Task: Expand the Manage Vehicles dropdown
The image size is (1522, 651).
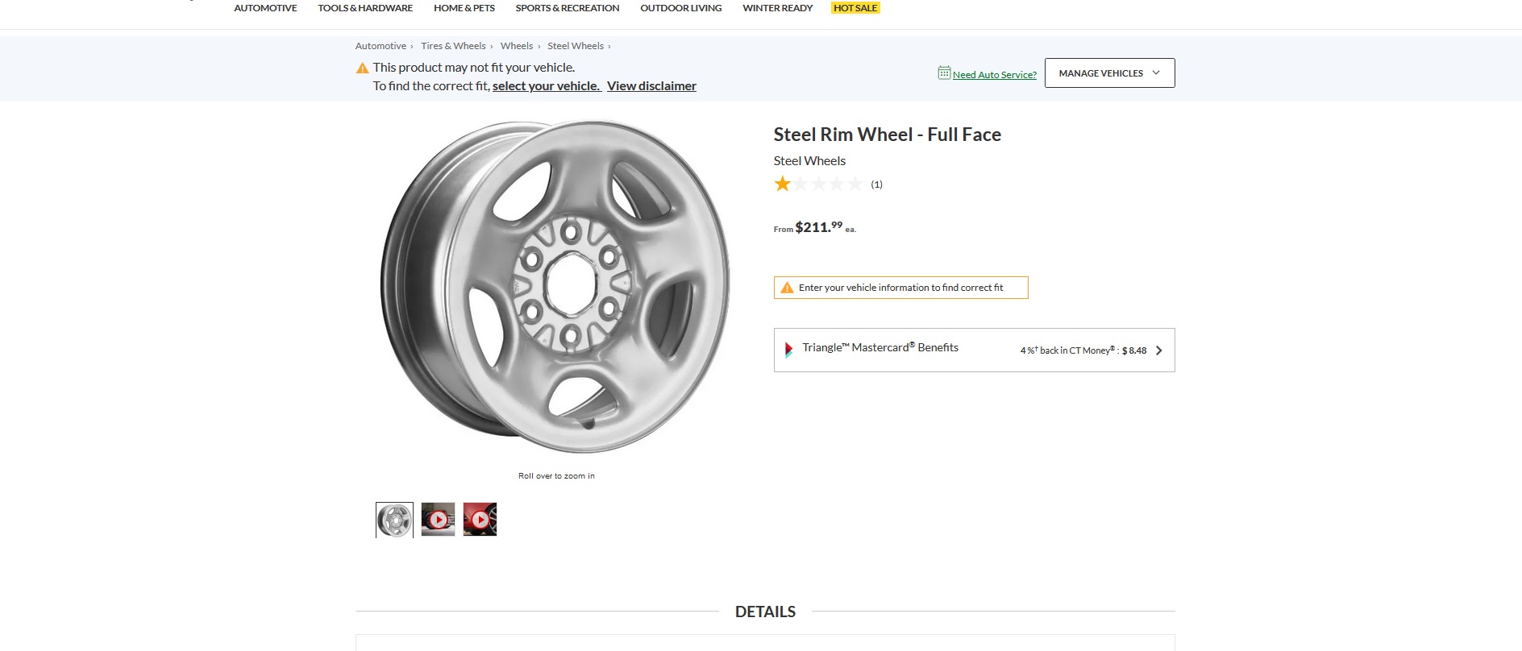Action: click(x=1109, y=73)
